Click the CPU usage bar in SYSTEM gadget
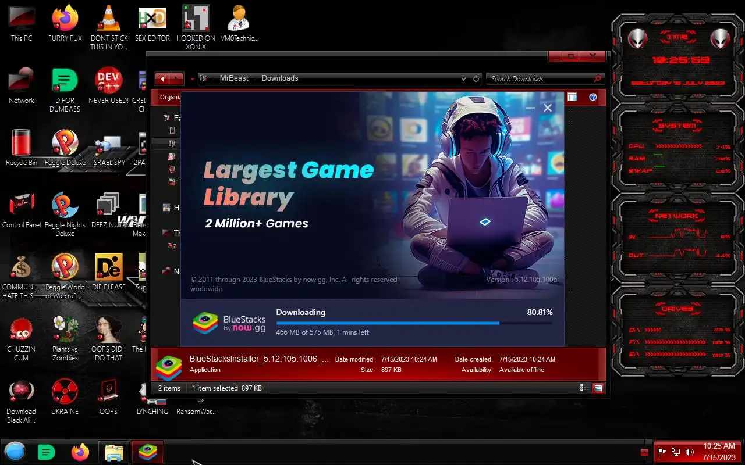The height and width of the screenshot is (465, 745). coord(678,147)
